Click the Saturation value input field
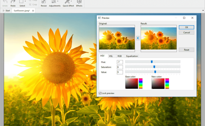Viewport: 205px width, 126px height. tap(120, 67)
